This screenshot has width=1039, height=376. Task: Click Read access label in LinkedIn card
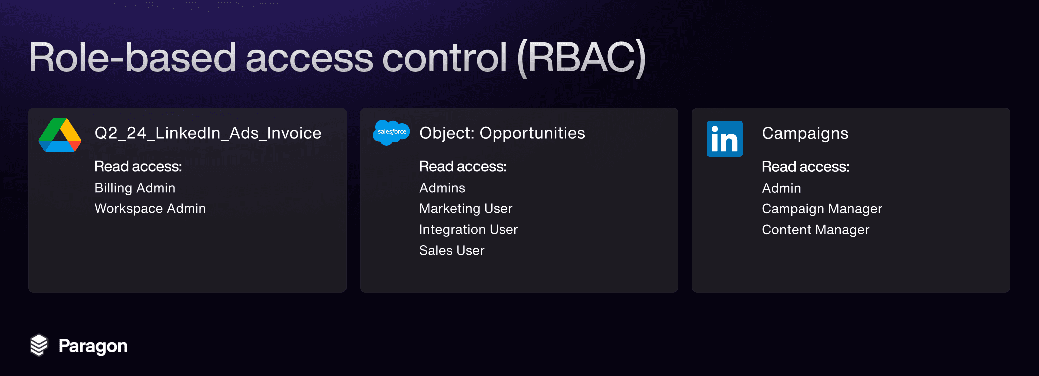click(x=805, y=167)
